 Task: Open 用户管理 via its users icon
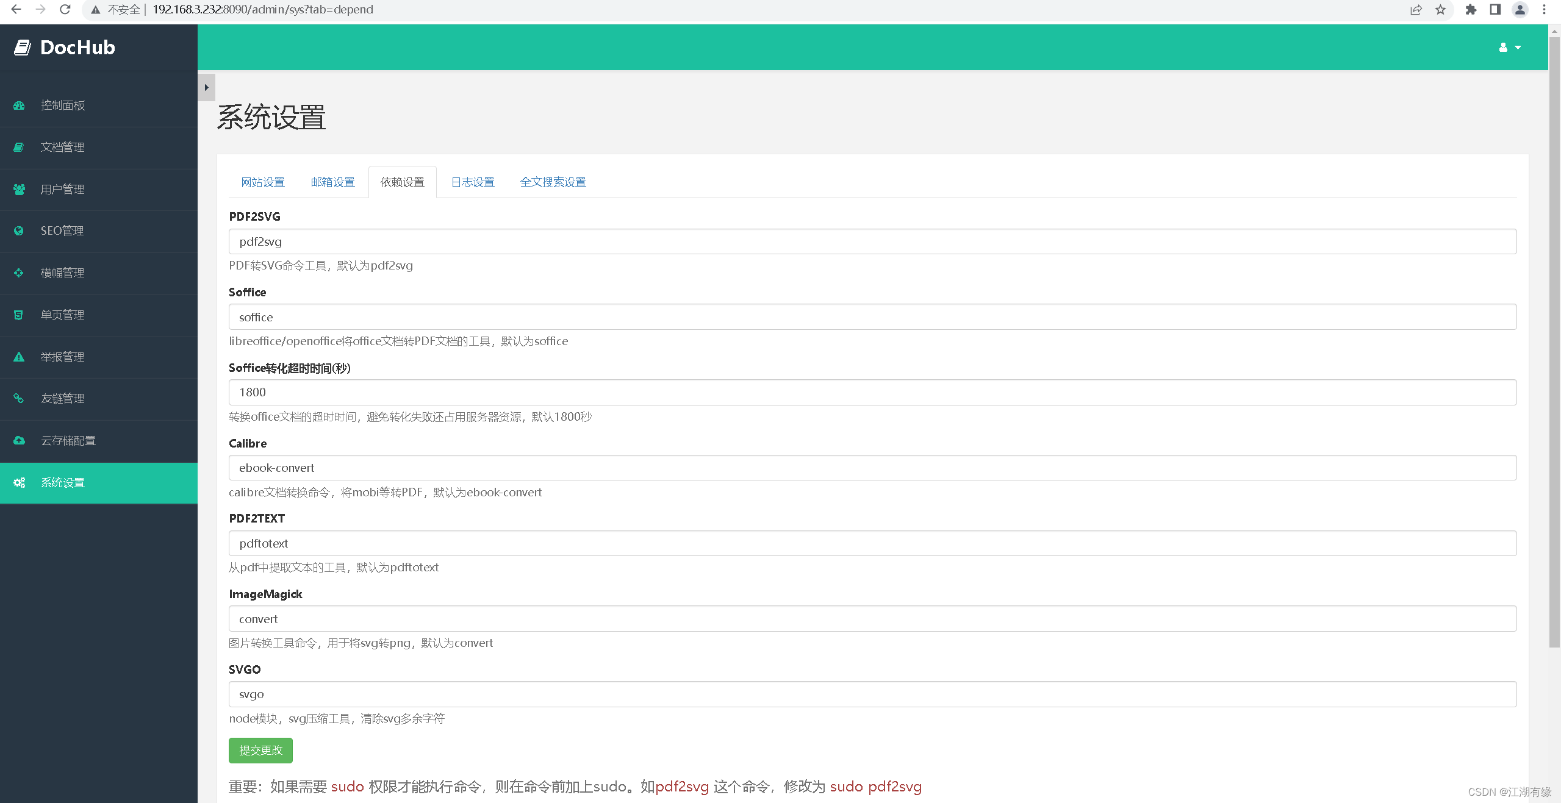pos(19,189)
